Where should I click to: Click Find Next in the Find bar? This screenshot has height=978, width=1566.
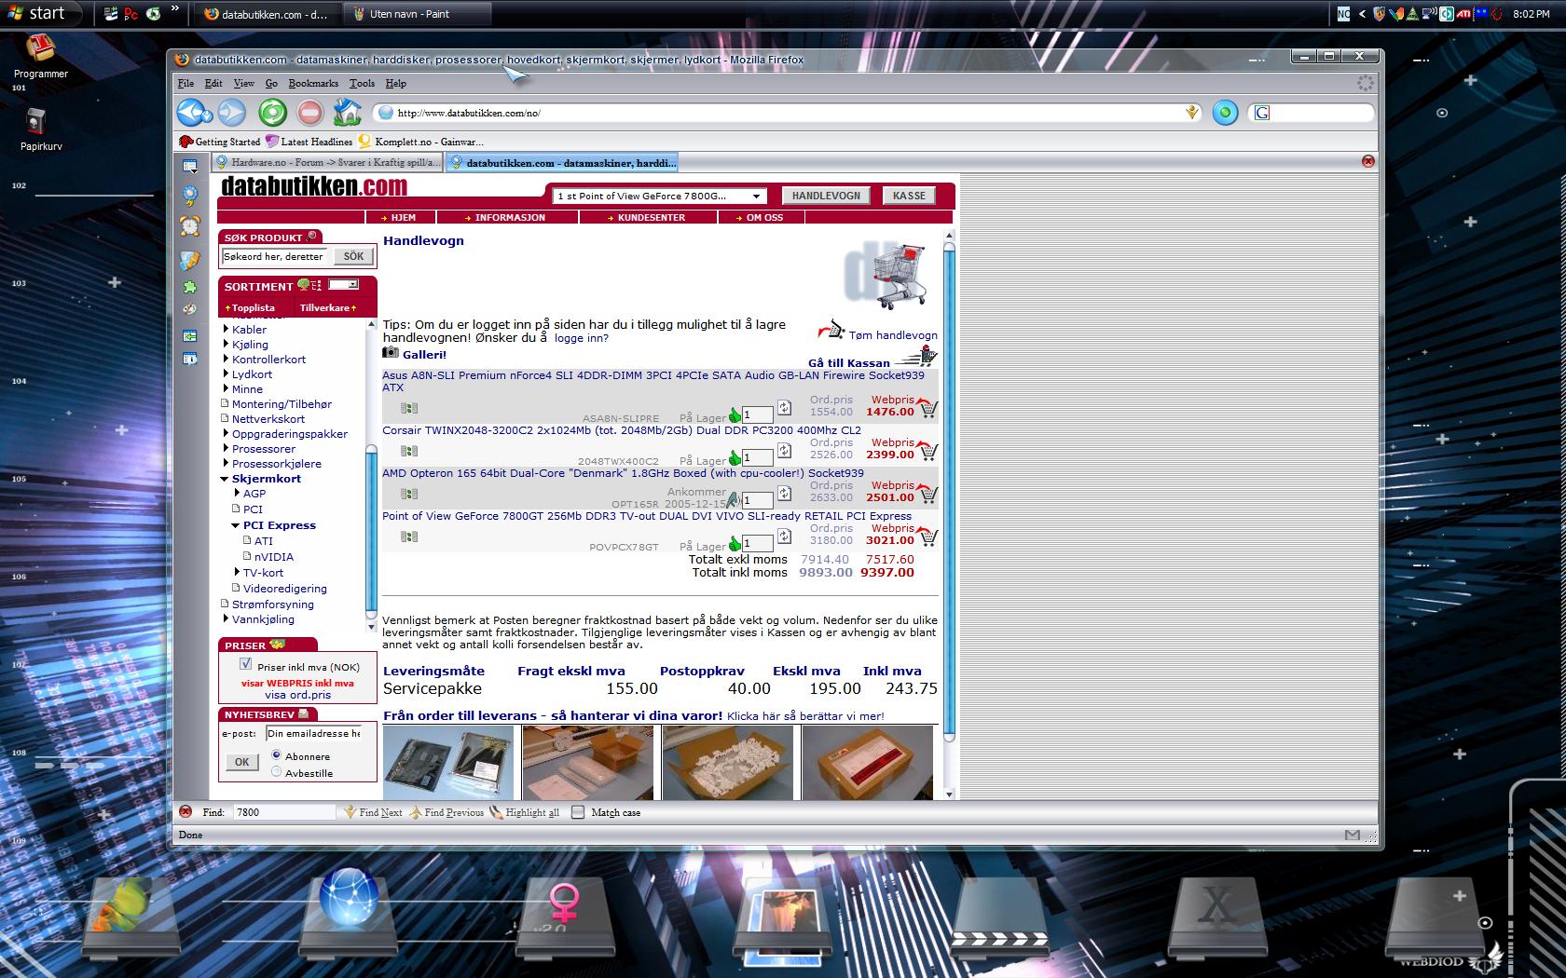point(374,812)
